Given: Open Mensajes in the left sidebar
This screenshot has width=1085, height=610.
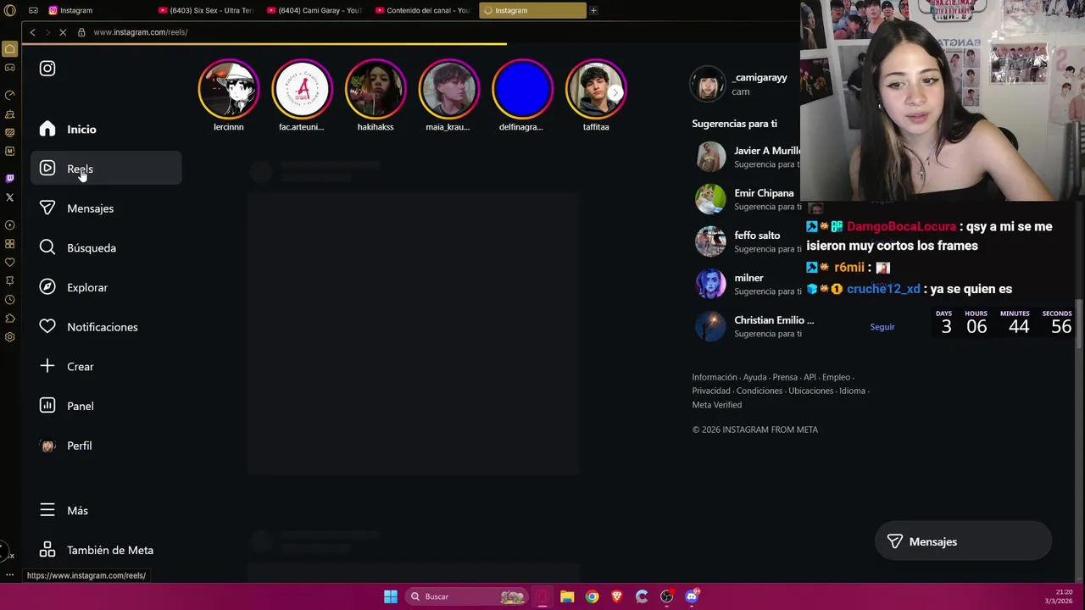Looking at the screenshot, I should point(106,208).
